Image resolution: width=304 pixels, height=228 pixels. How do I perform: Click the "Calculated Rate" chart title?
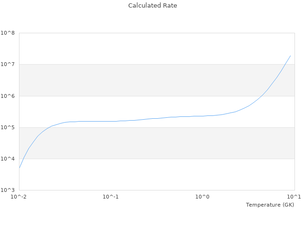[152, 6]
